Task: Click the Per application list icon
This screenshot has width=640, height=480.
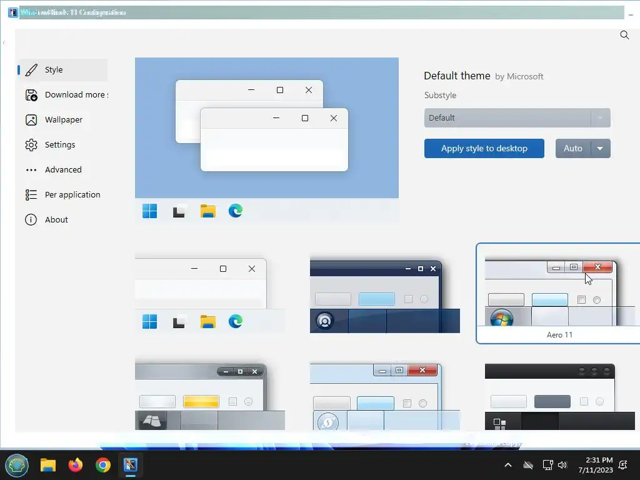Action: coord(31,195)
